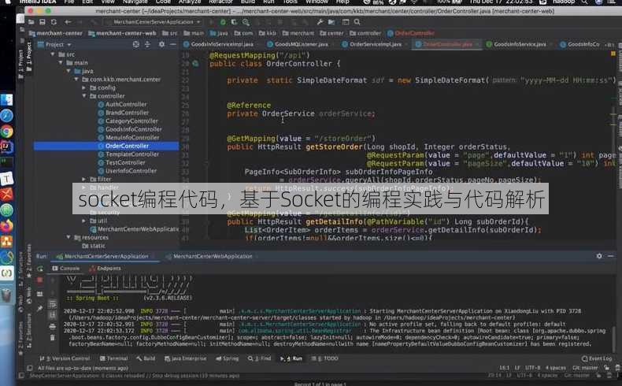This screenshot has height=386, width=622.
Task: Click controller breadcrumb folder
Action: [365, 33]
